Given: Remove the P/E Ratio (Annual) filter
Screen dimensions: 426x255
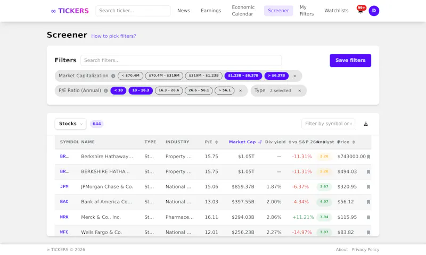Looking at the screenshot, I should (x=241, y=91).
